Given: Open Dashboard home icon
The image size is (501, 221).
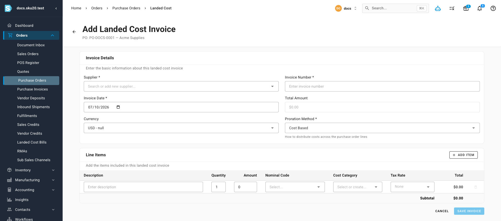Looking at the screenshot, I should click(9, 25).
